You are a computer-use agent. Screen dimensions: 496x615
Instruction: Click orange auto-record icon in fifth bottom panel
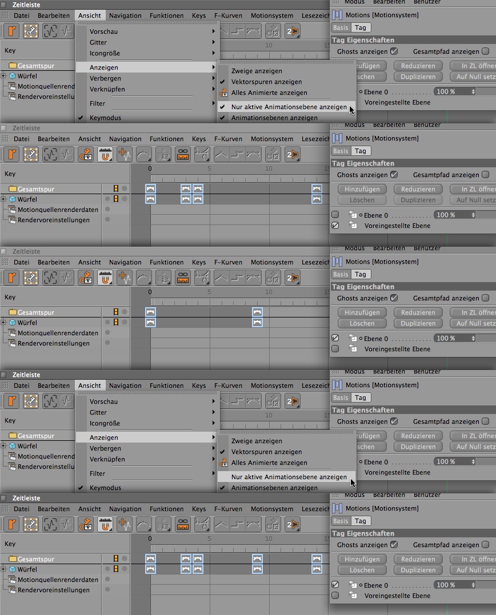(12, 525)
